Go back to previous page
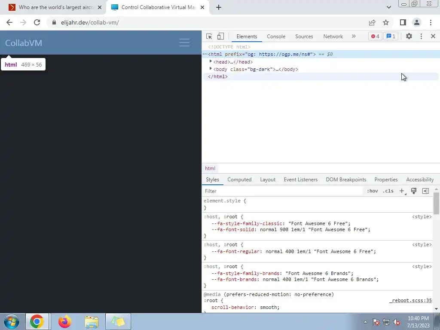The height and width of the screenshot is (330, 440). (9, 22)
